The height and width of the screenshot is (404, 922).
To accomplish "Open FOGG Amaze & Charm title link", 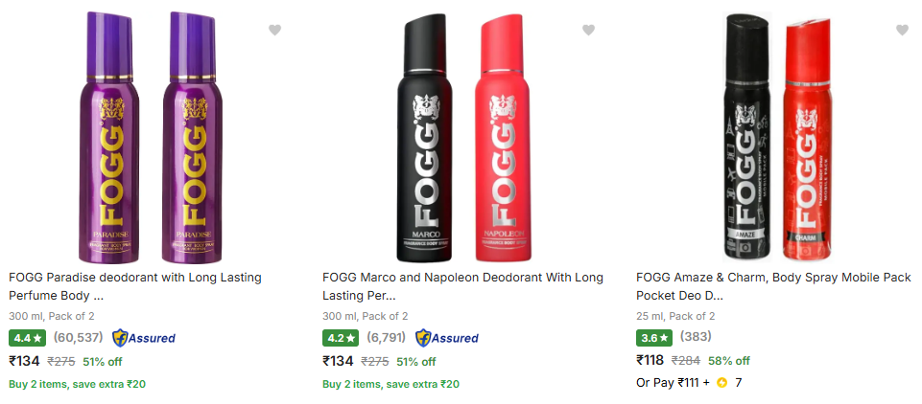I will [x=773, y=286].
